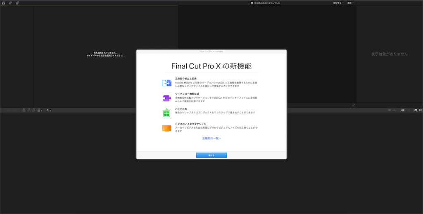
Task: Click the viewer clip icon beside 何も読み込まれませんでした
Action: [252, 3]
